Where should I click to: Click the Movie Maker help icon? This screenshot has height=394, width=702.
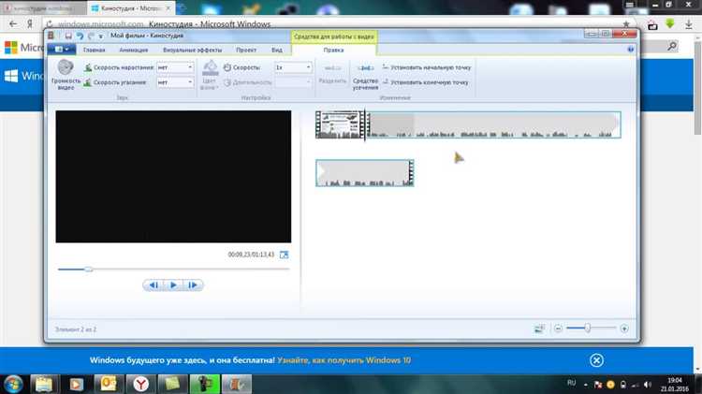[x=631, y=50]
